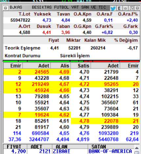Click the E button in title bar
Screen dimensions: 141x154
[x=119, y=8]
